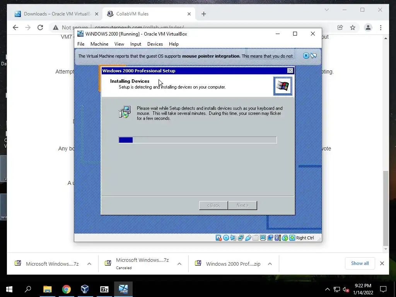The width and height of the screenshot is (396, 297).
Task: Click the don't-show-again notification icon
Action: coord(313,56)
